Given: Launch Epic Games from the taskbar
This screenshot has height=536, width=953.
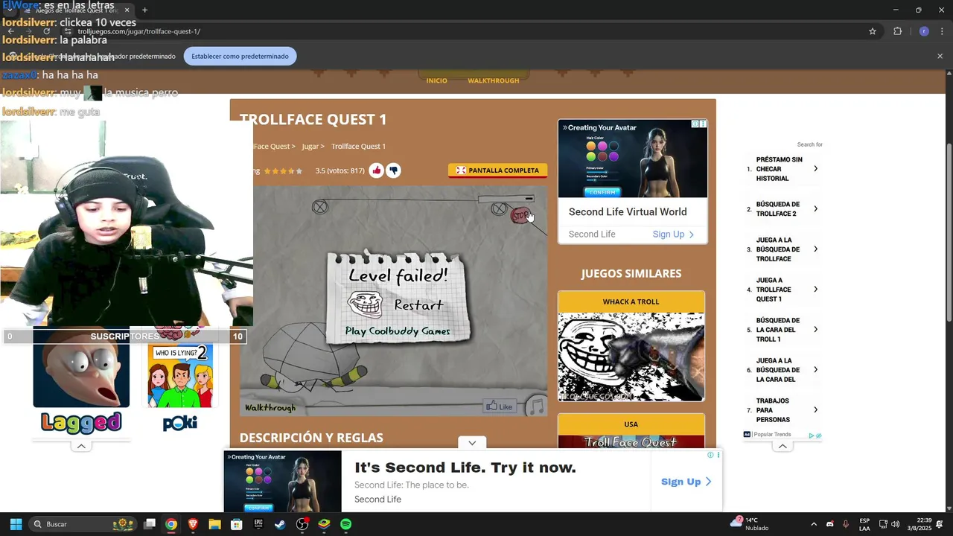Looking at the screenshot, I should [x=258, y=524].
